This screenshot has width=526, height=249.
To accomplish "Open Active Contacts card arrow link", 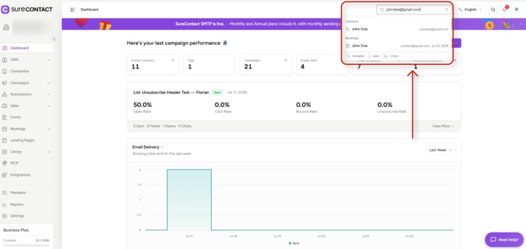I will tap(172, 60).
